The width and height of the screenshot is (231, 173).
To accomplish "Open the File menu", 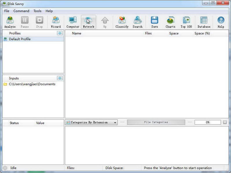I will point(7,11).
